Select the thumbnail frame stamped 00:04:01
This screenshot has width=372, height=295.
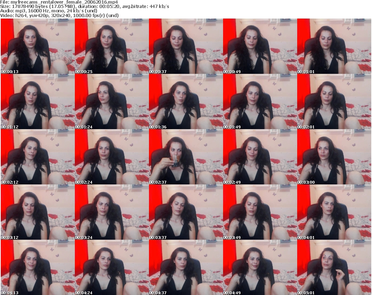tap(334, 212)
